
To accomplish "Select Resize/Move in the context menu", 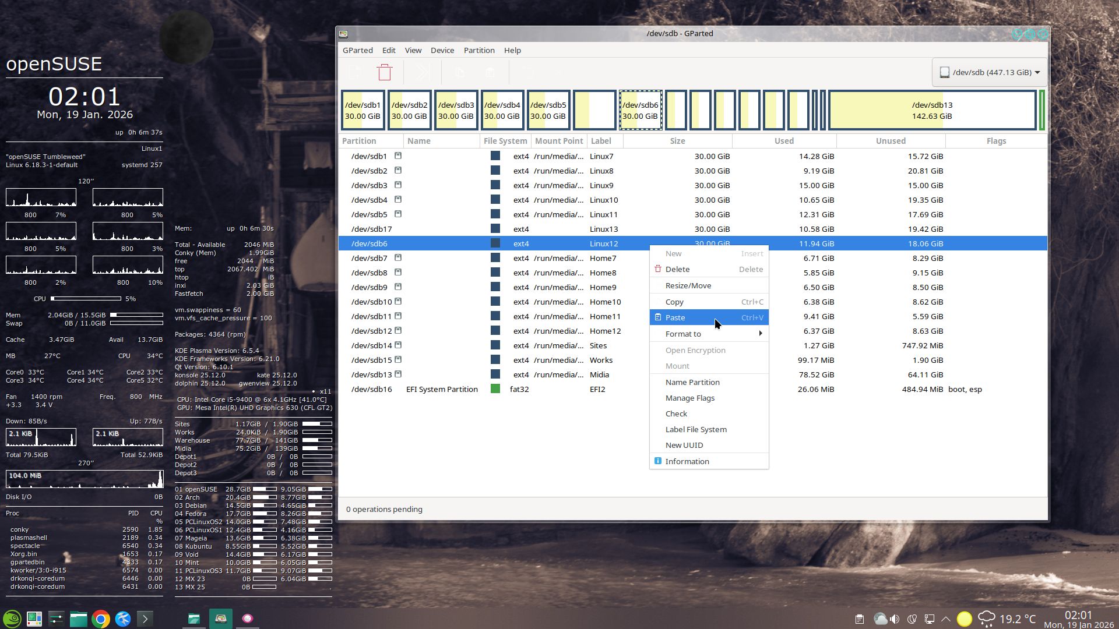I will [x=688, y=285].
